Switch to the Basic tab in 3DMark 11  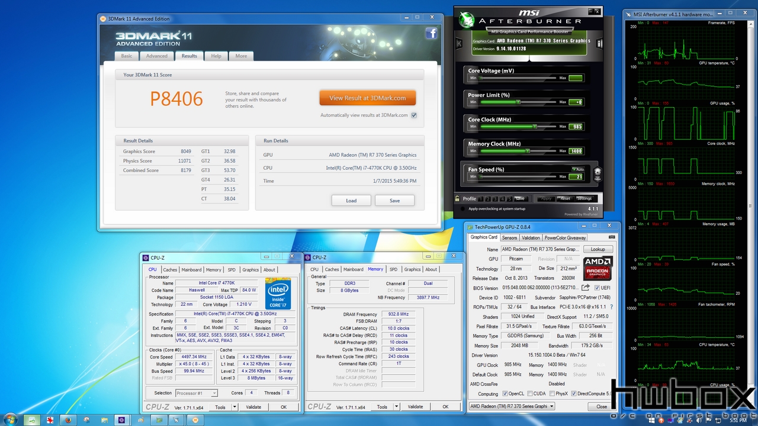click(127, 56)
